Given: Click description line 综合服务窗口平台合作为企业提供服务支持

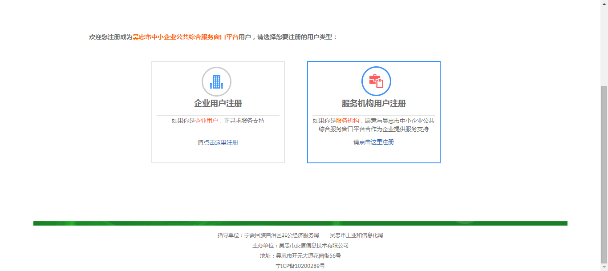Looking at the screenshot, I should pos(374,129).
